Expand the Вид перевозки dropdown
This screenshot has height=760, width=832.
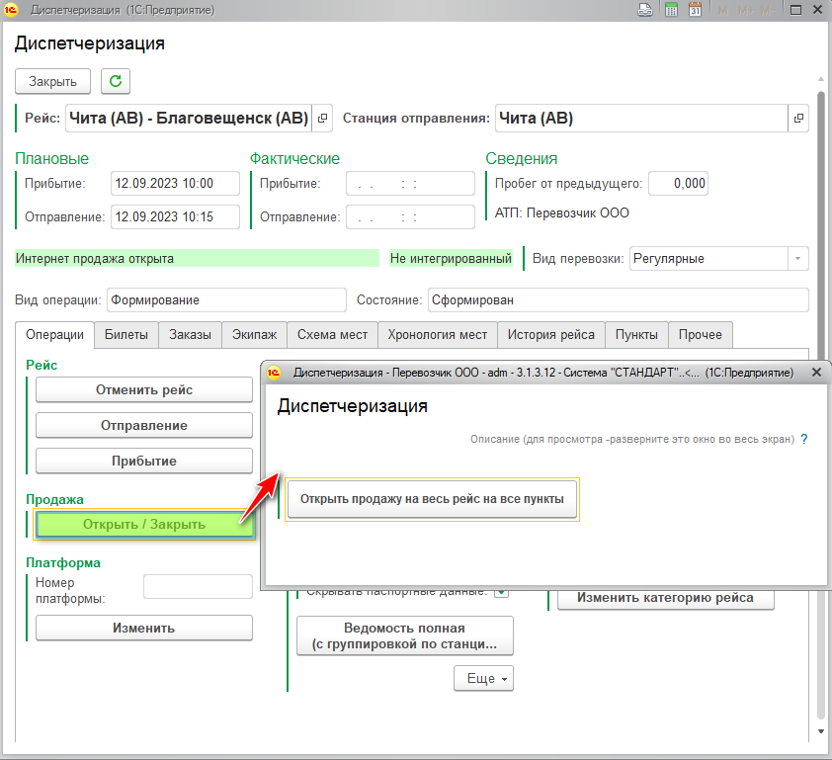796,258
